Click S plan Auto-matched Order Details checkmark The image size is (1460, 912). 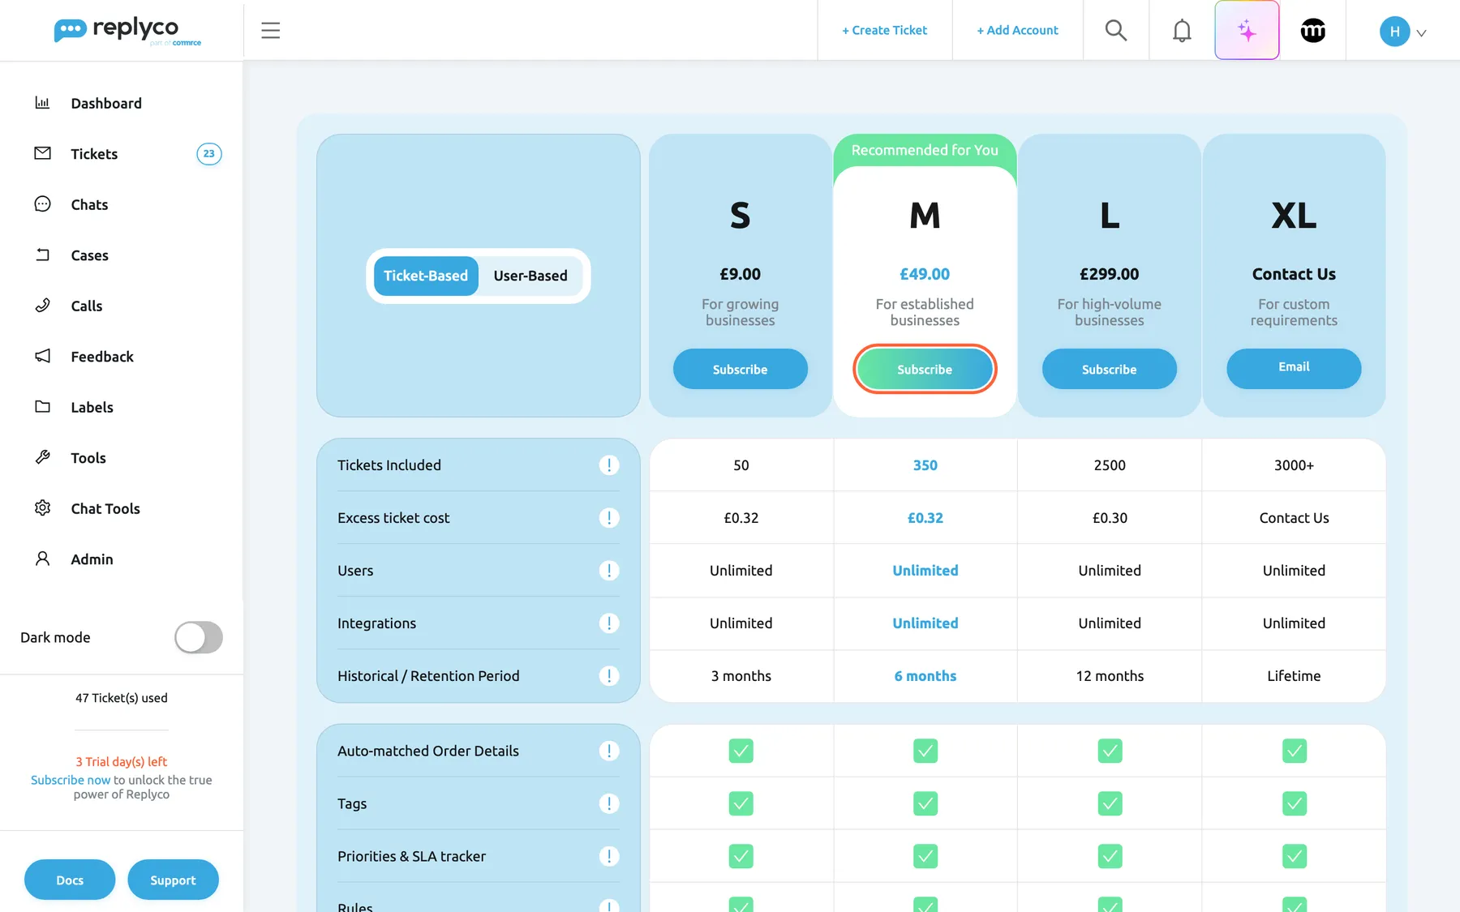741,751
